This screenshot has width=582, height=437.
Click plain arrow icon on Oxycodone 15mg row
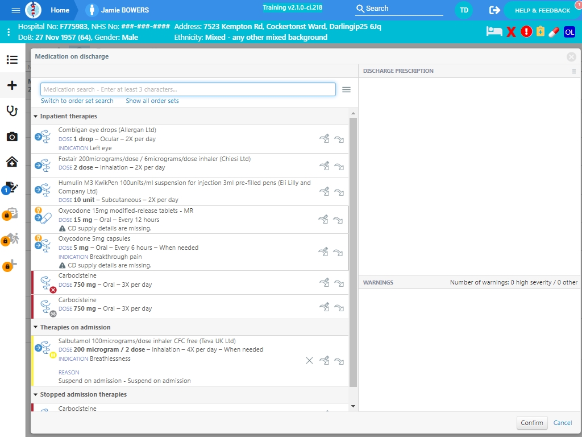(x=338, y=220)
